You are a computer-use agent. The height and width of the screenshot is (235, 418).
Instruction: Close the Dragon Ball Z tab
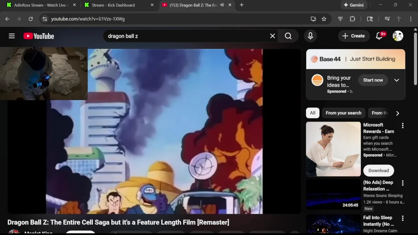[230, 5]
